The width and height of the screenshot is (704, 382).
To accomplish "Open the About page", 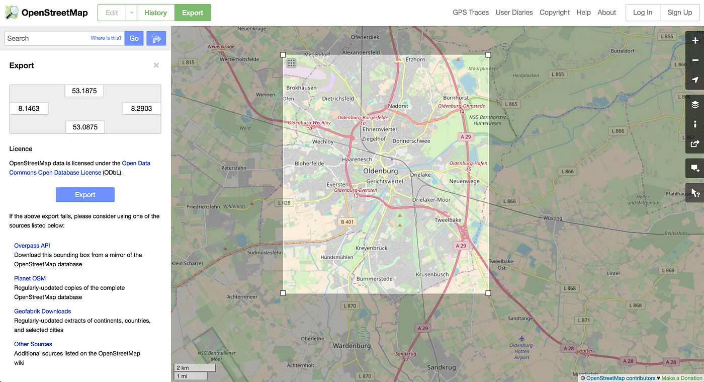I will (606, 13).
